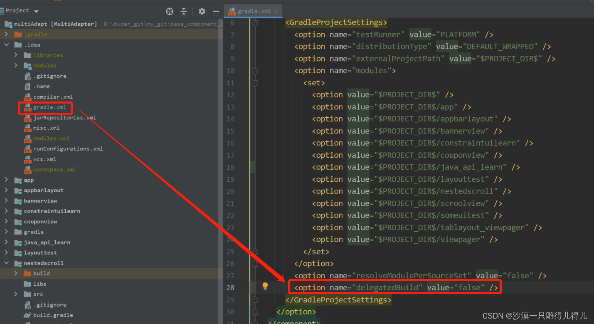Click the build.gradle file icon
This screenshot has height=324, width=594.
[27, 315]
